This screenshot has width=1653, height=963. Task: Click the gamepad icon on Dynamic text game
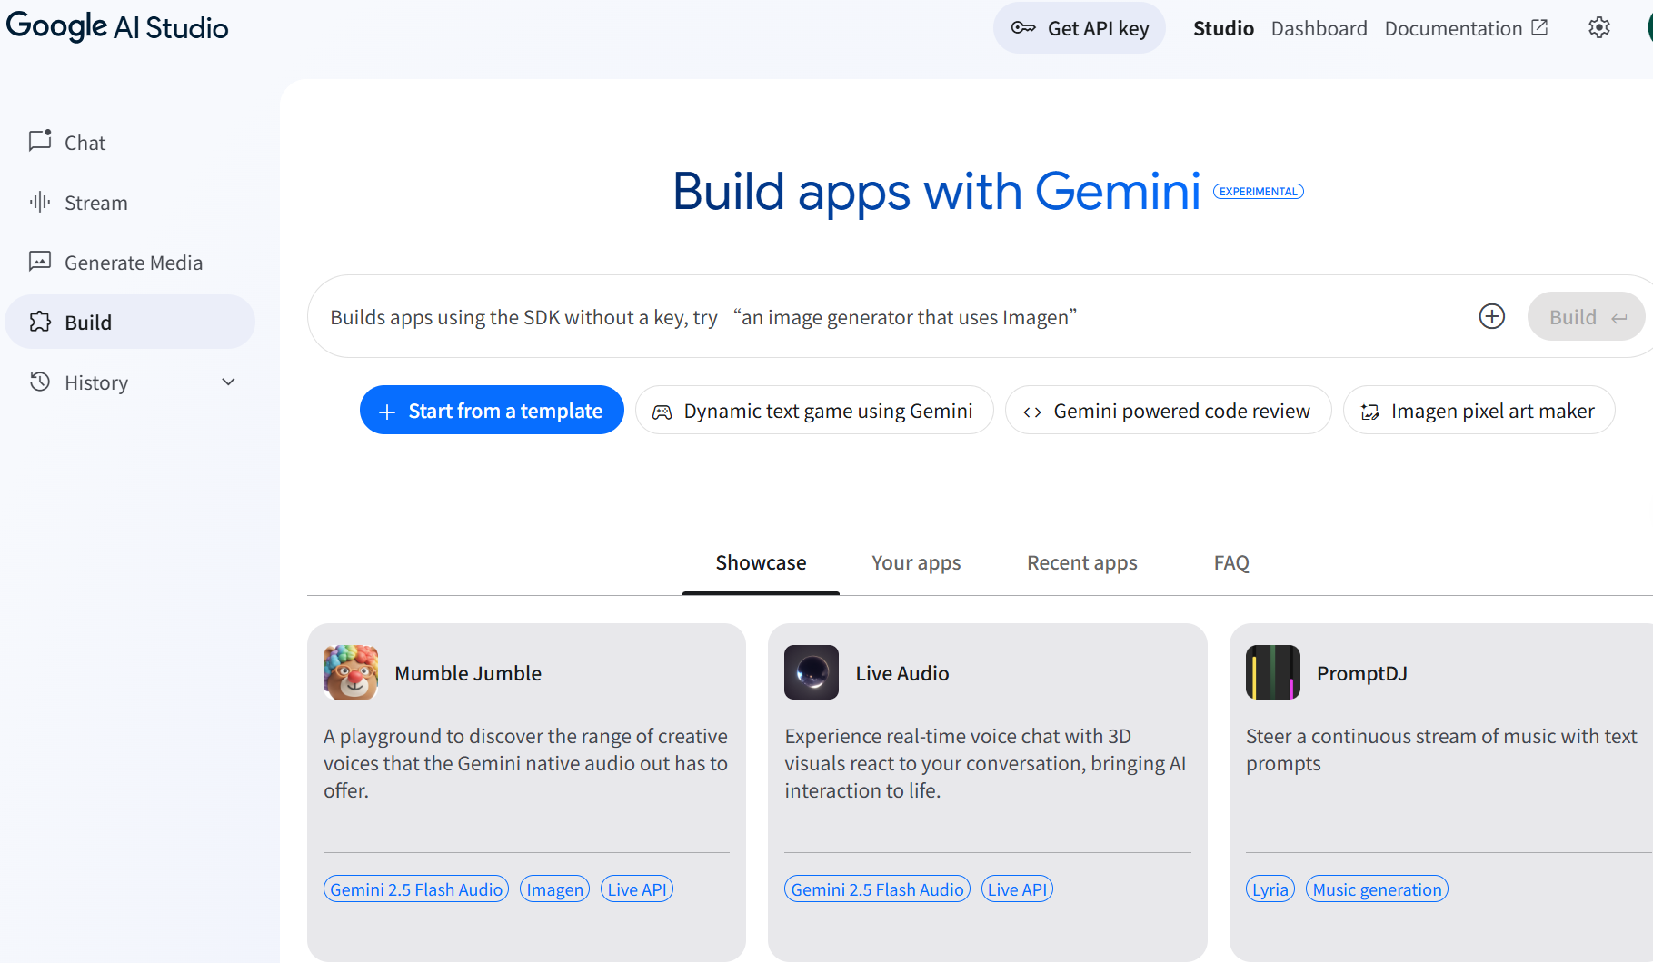tap(662, 412)
